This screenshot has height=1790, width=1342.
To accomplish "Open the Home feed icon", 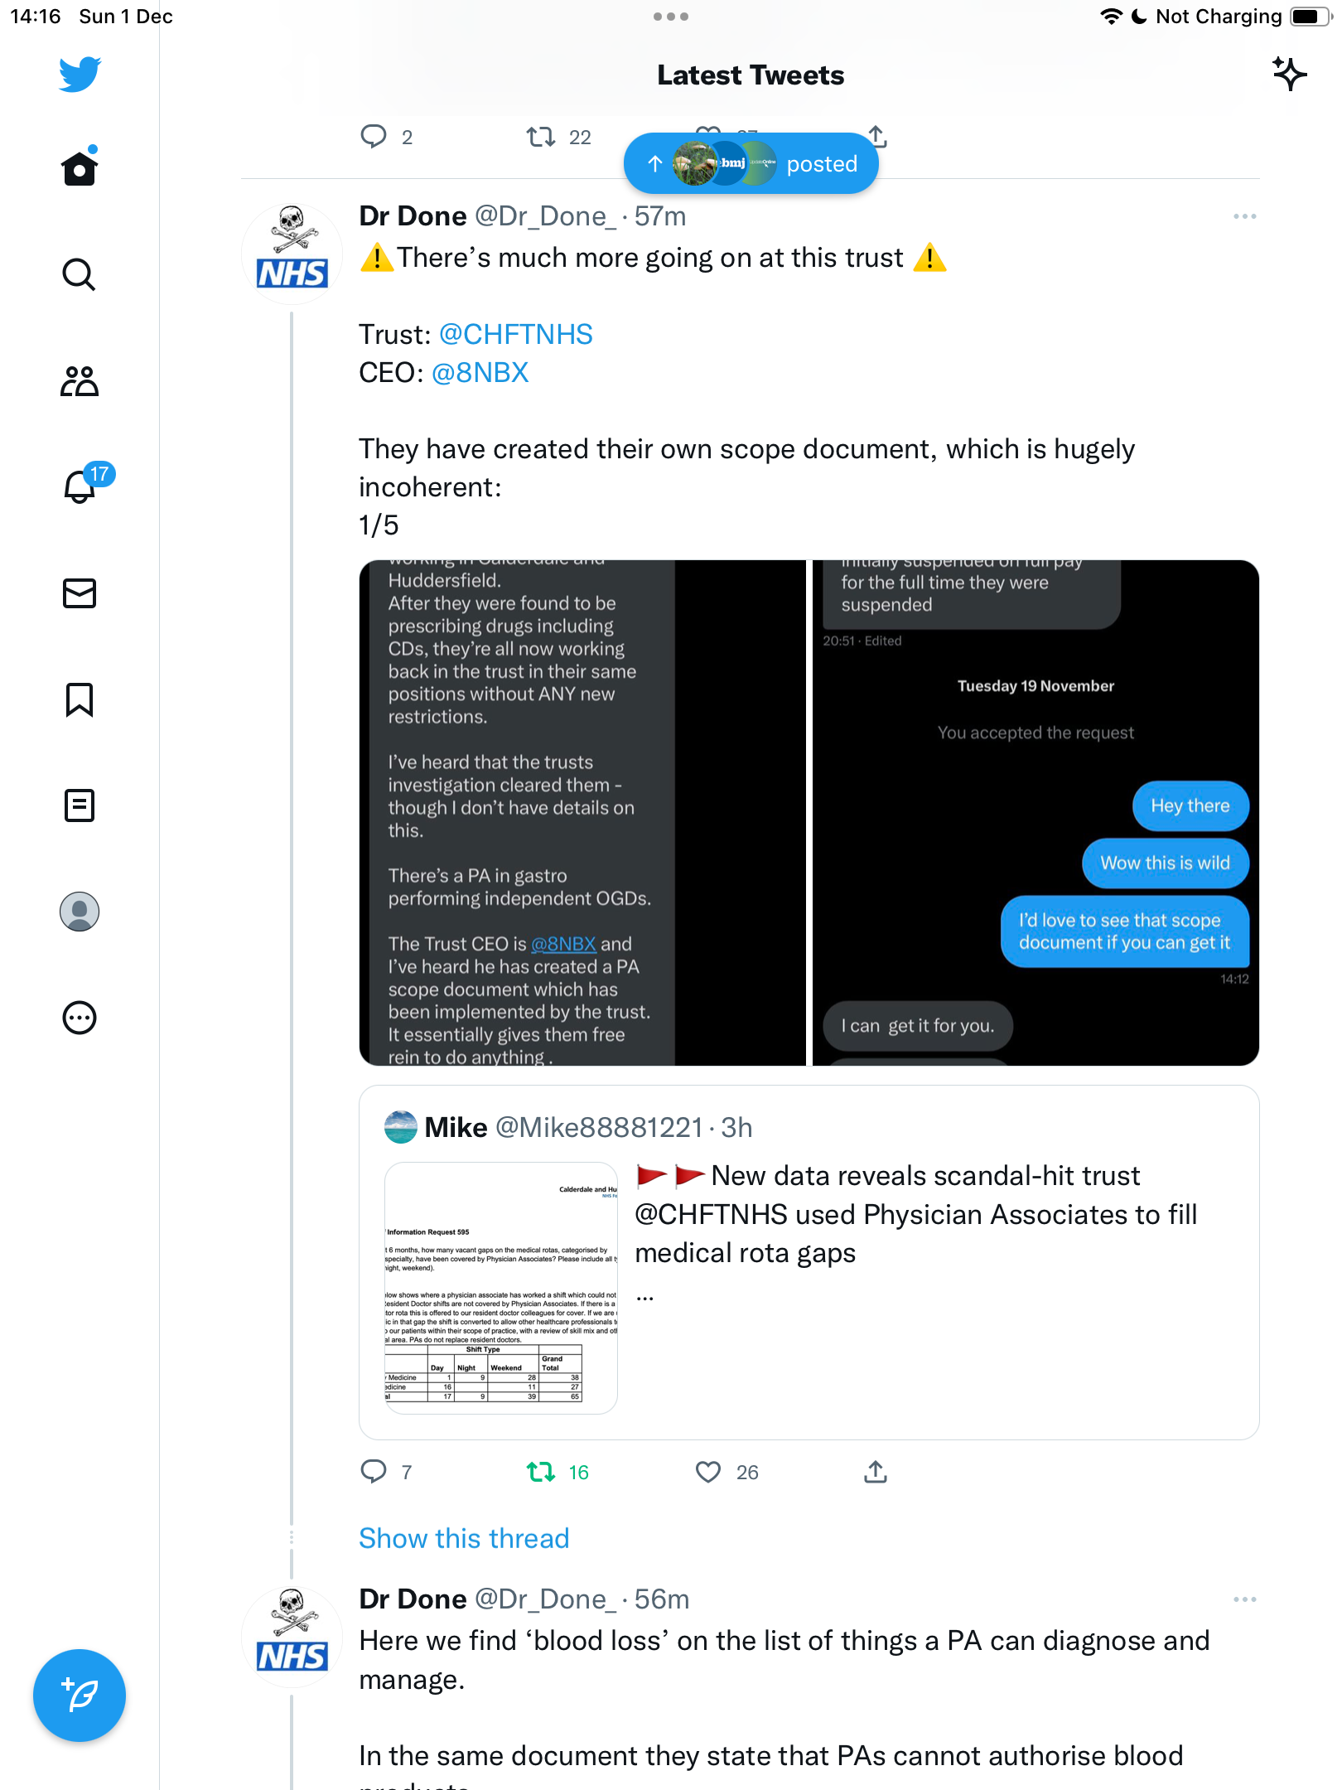I will [80, 168].
